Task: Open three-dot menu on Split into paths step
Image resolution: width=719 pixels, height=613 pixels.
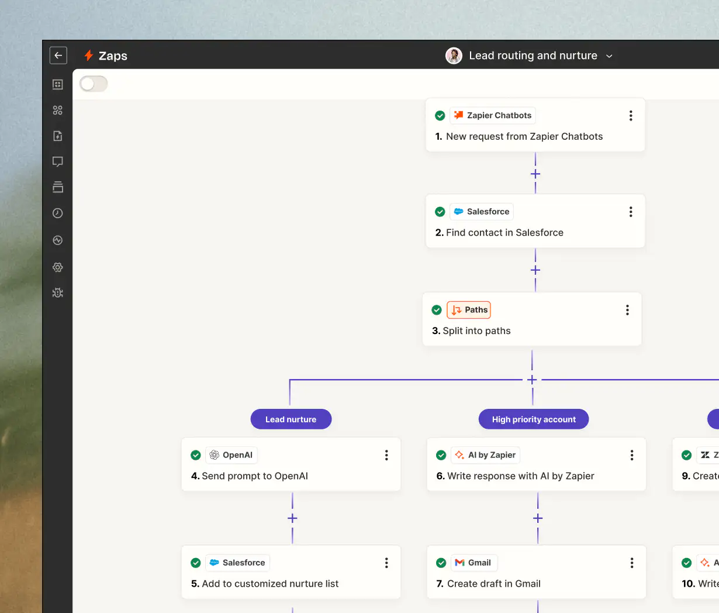Action: tap(627, 310)
